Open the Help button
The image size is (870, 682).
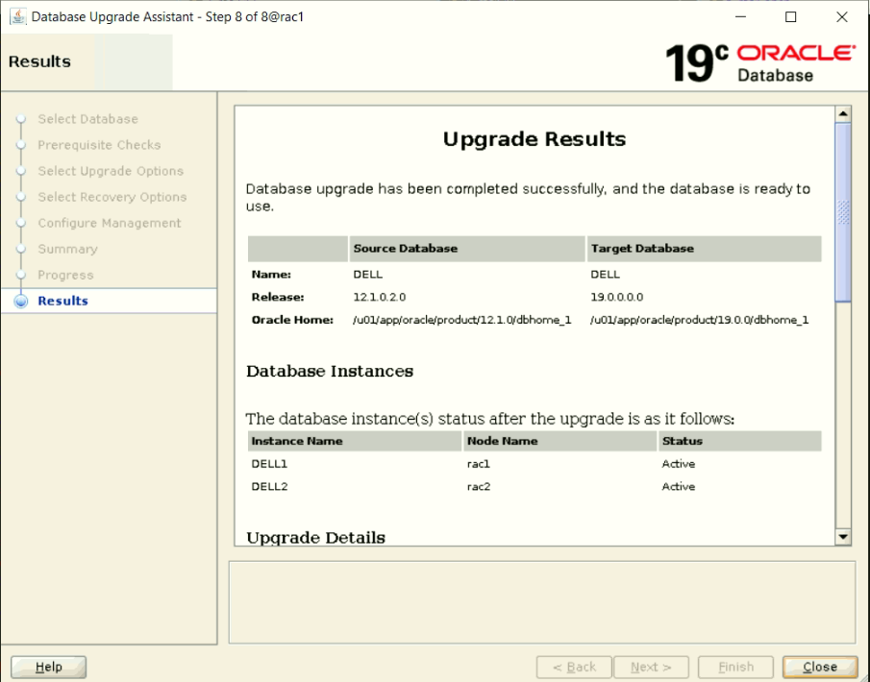(x=49, y=667)
